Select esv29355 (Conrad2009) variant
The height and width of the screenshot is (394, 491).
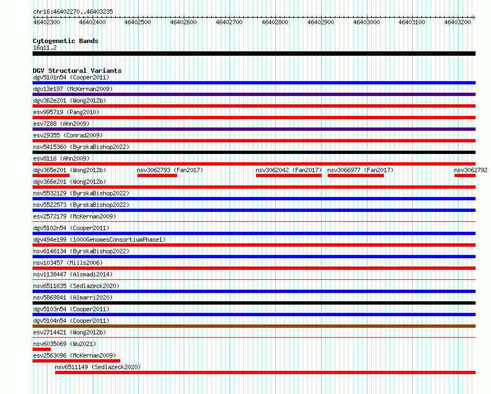tap(68, 135)
